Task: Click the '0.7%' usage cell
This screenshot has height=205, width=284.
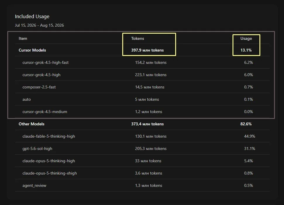Action: [249, 87]
